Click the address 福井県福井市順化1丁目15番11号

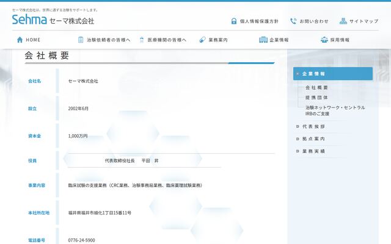[100, 213]
